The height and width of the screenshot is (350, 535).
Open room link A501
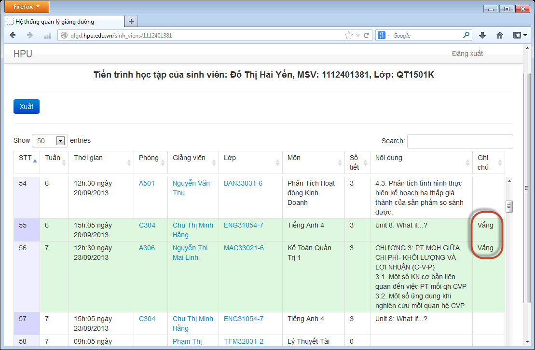pos(147,183)
